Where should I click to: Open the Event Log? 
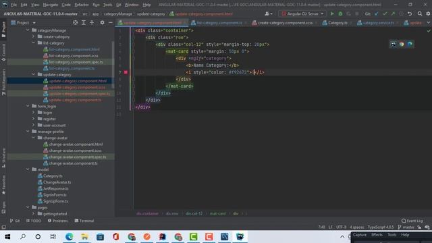coord(412,221)
